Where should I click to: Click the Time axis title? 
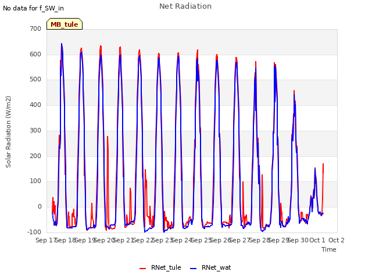329,249
